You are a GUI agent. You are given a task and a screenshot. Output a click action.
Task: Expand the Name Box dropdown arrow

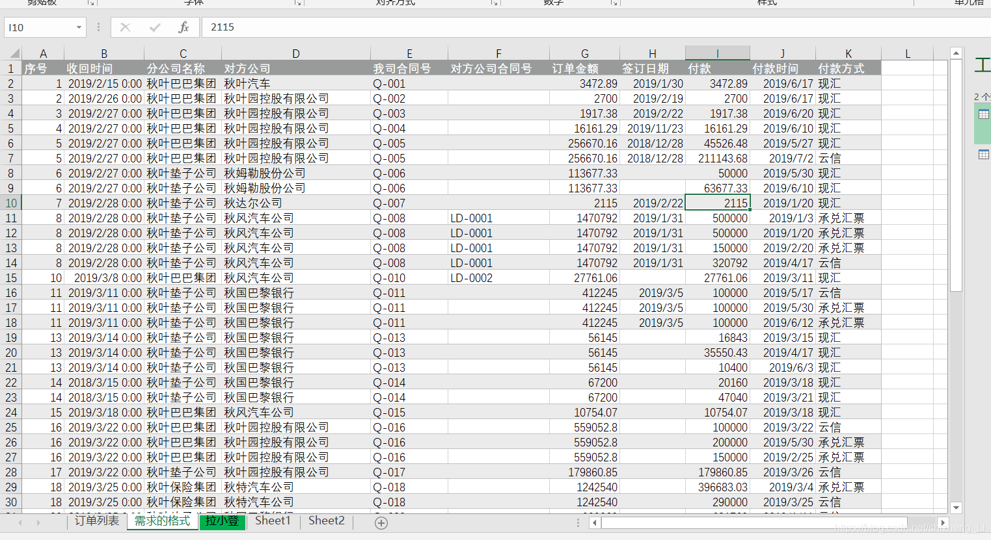[79, 27]
